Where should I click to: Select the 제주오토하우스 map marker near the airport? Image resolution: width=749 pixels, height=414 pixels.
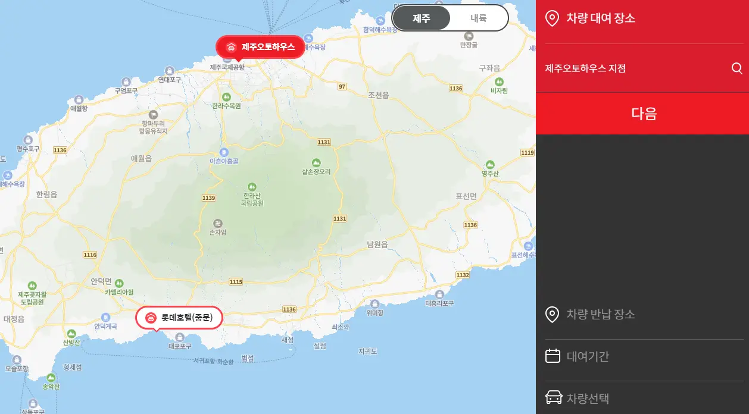(260, 47)
